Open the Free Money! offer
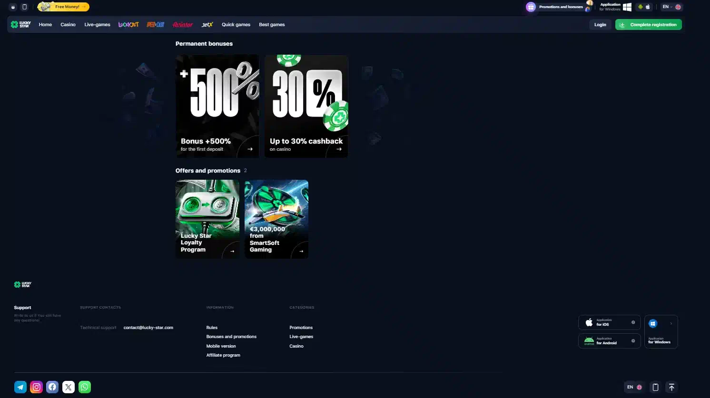 pos(63,7)
